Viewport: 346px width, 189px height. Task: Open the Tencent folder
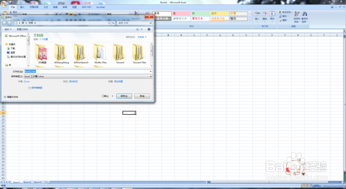tap(120, 53)
